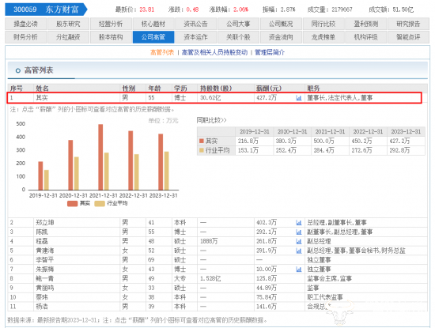Image resolution: width=435 pixels, height=328 pixels.
Task: Click stock title 300059 东方财富
Action: click(x=46, y=9)
